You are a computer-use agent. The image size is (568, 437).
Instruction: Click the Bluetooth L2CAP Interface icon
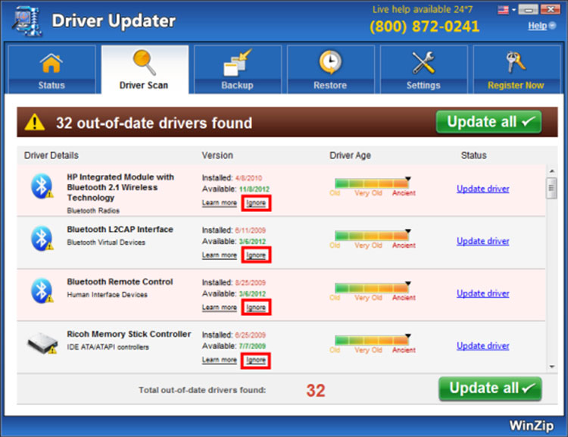pyautogui.click(x=42, y=239)
